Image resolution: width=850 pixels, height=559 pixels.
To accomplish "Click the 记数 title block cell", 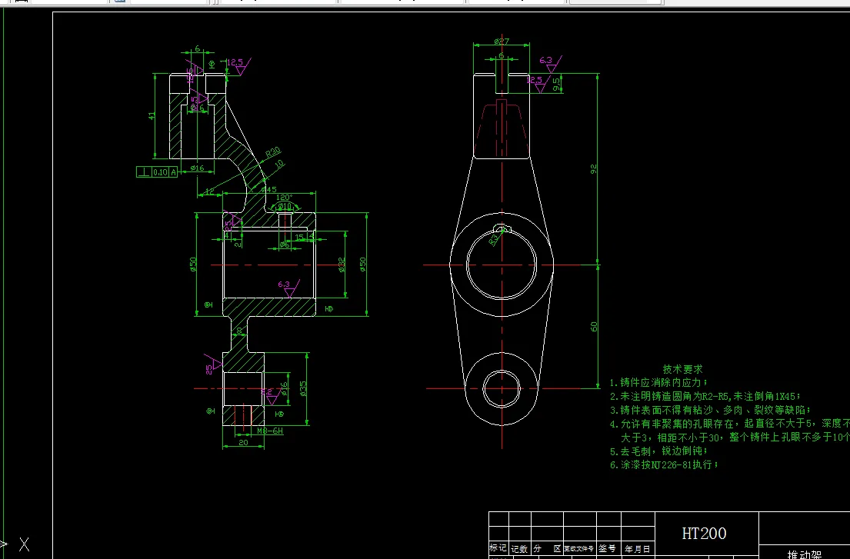I will click(519, 549).
